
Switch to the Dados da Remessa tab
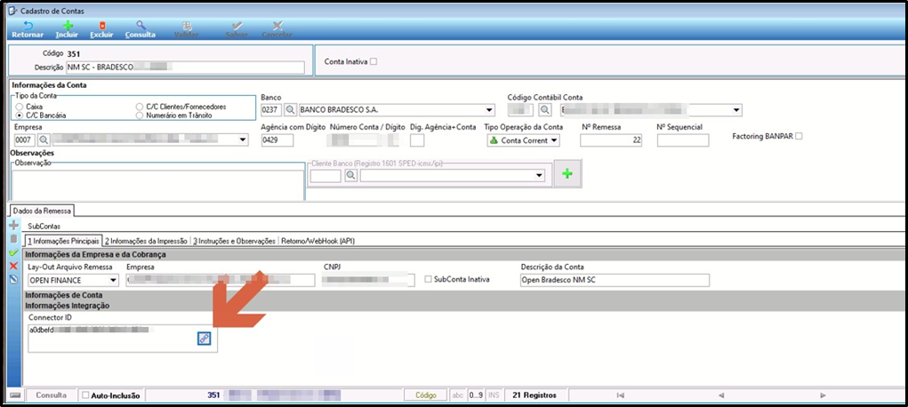(x=41, y=211)
